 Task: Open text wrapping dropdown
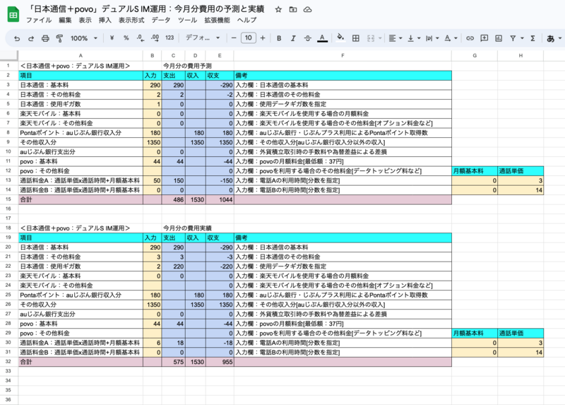tap(432, 38)
